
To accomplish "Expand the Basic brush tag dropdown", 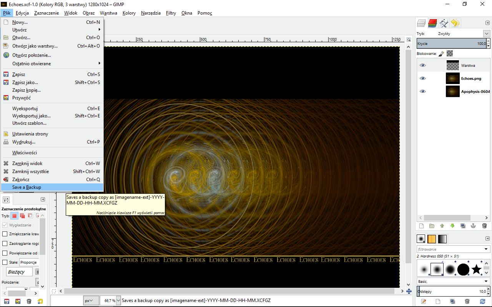I will coord(486,282).
